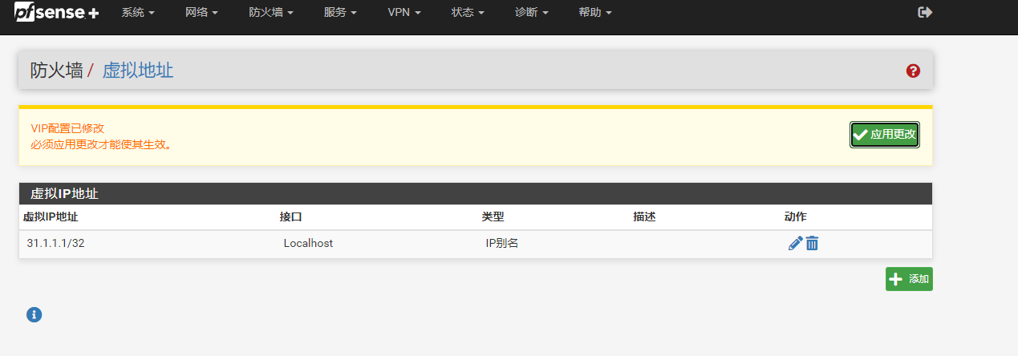Open the 状态 menu
The height and width of the screenshot is (356, 1018).
click(x=467, y=13)
